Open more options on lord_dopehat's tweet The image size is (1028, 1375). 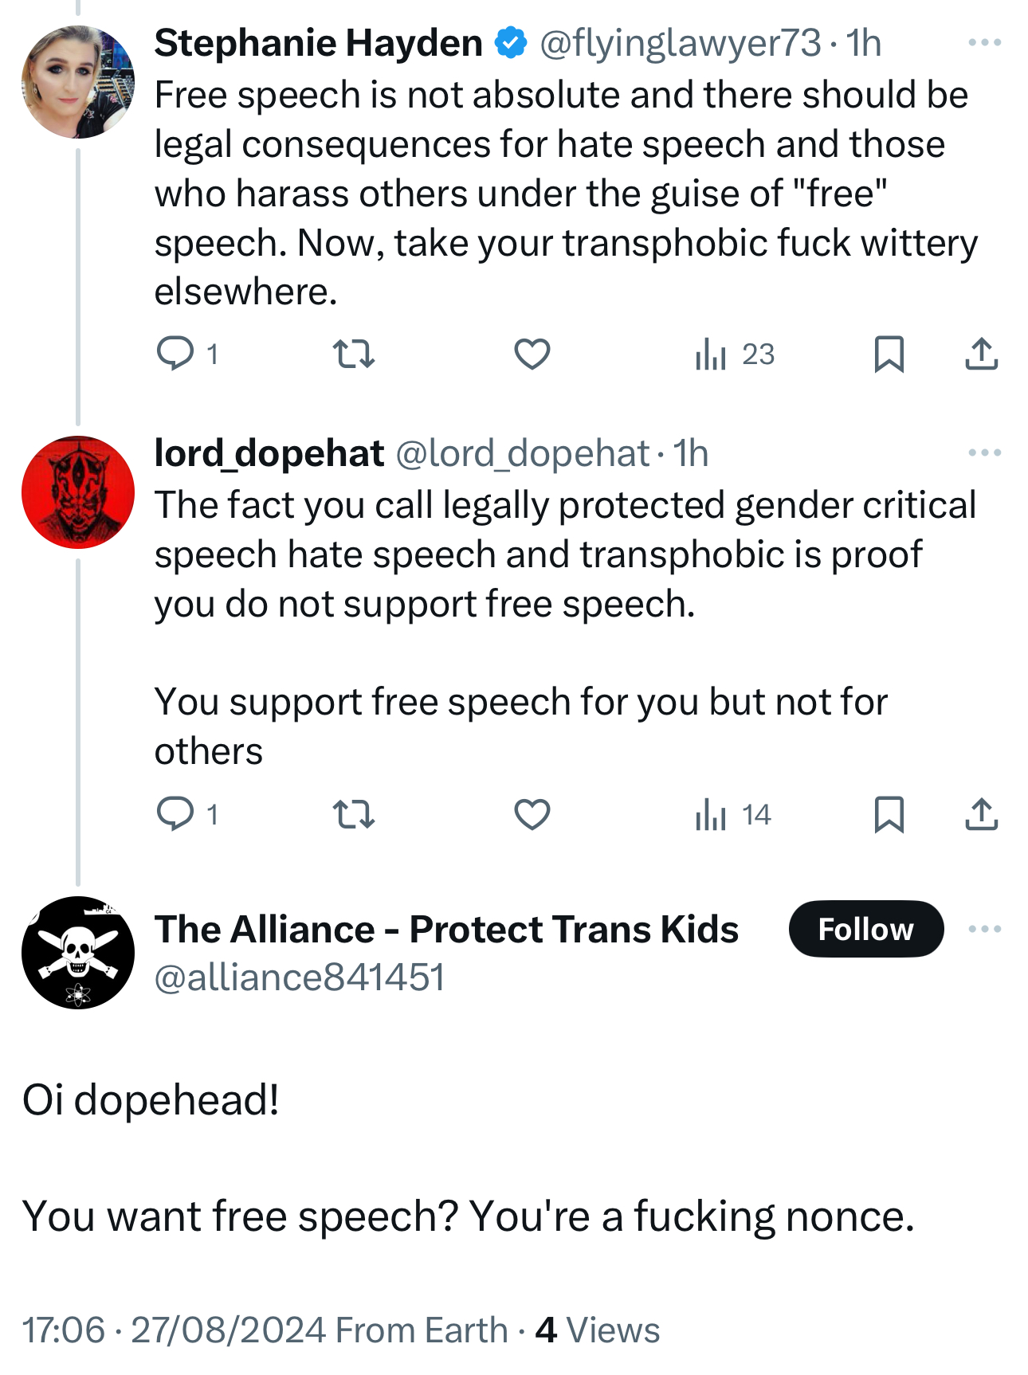[x=984, y=452]
